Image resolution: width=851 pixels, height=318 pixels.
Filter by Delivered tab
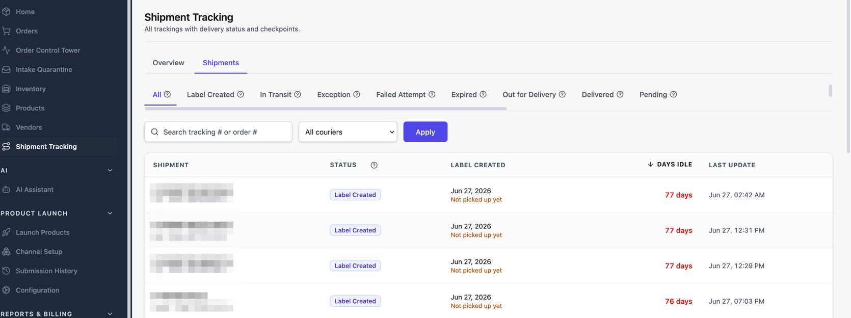tap(602, 95)
